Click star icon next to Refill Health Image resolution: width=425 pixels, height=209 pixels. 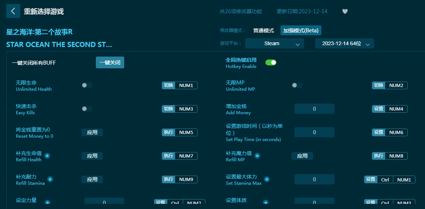[x=47, y=156]
